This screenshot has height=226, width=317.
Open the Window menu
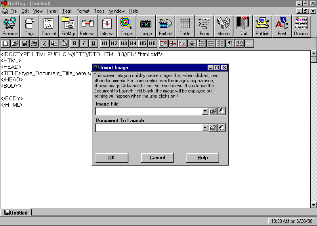point(116,11)
